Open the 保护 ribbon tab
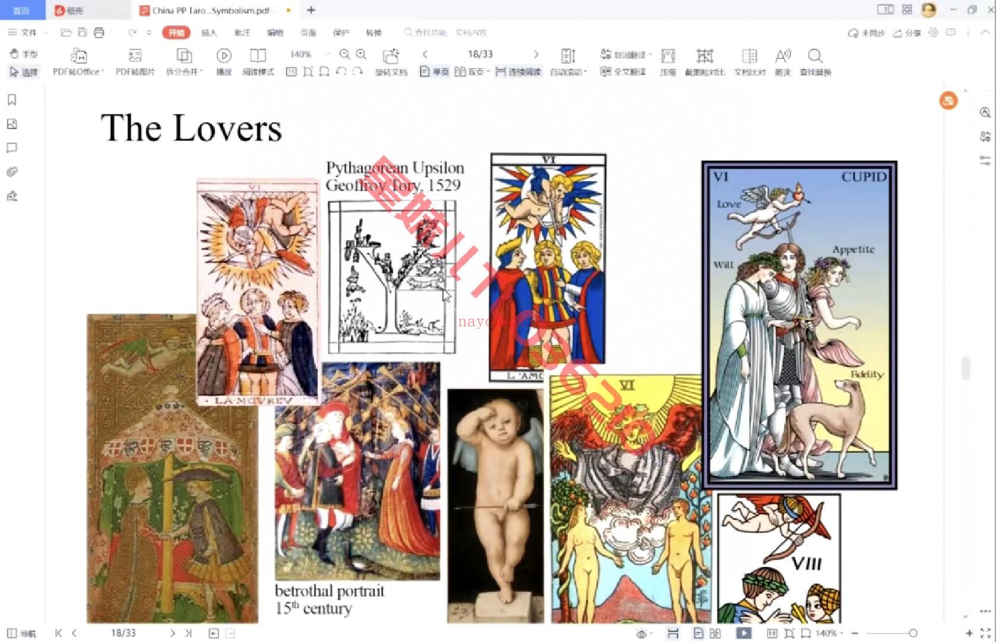 point(341,33)
